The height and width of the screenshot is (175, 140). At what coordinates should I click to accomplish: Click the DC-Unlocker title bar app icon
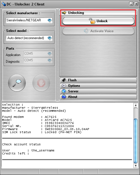pos(4,4)
